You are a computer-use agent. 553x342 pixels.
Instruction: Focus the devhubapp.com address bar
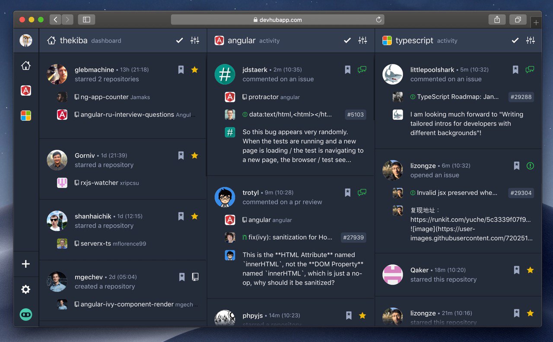pyautogui.click(x=277, y=20)
